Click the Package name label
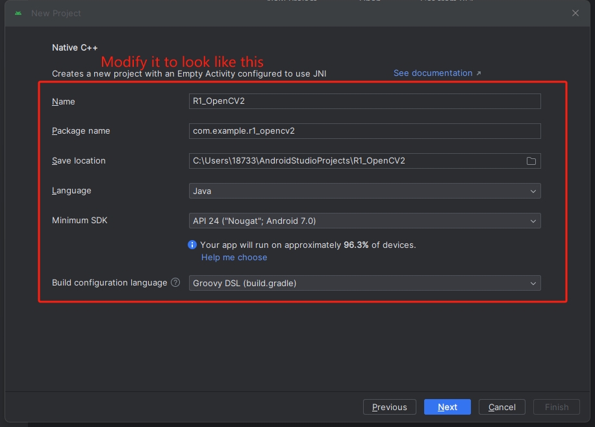Image resolution: width=595 pixels, height=427 pixels. pos(81,131)
